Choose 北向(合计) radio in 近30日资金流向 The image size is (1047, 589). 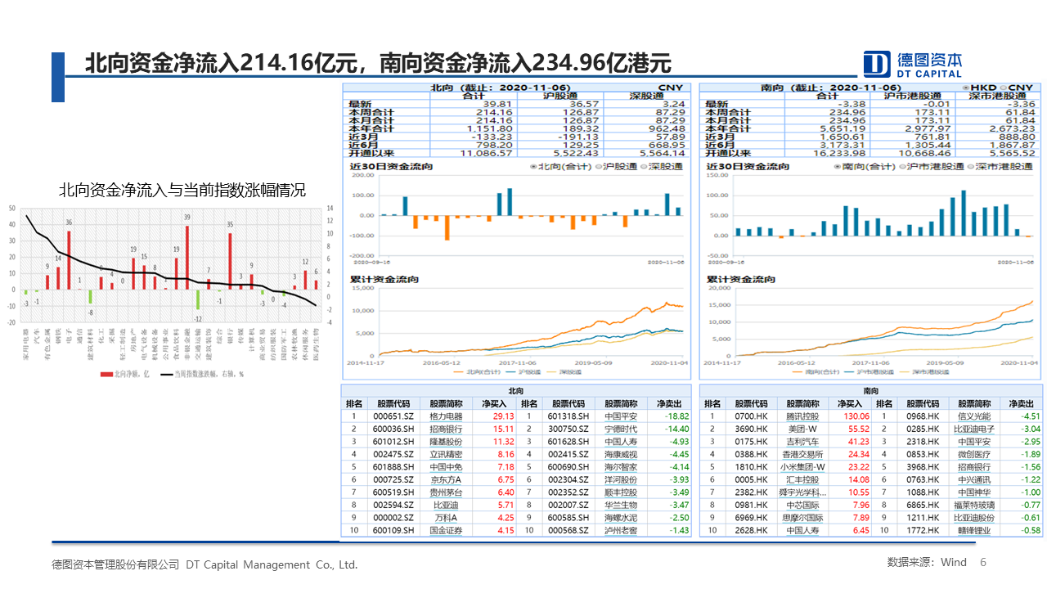(x=534, y=166)
